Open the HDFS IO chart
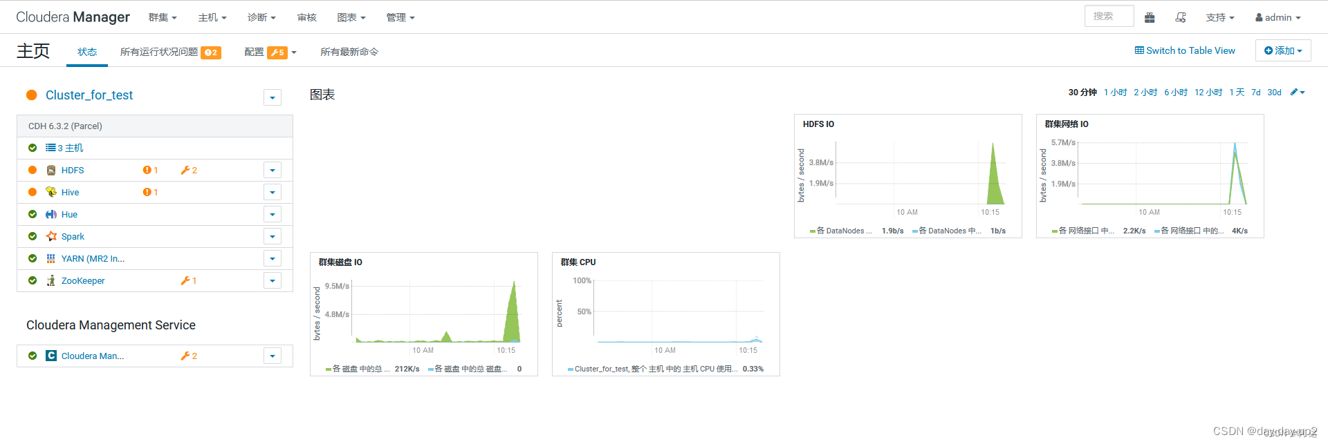The width and height of the screenshot is (1328, 444). tap(908, 176)
